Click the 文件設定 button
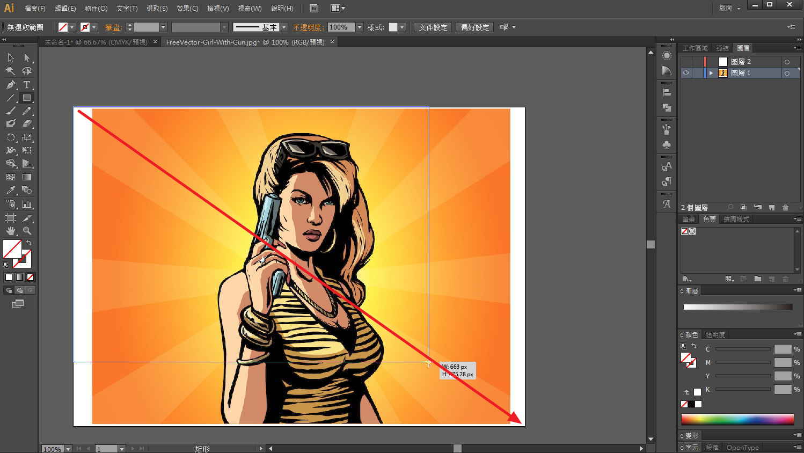 pos(433,27)
